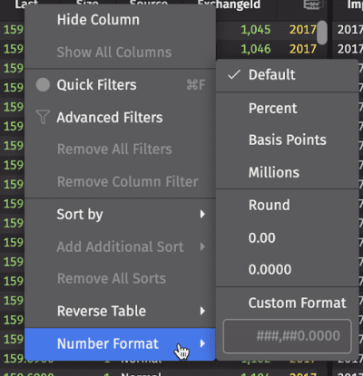Open the Number Format submenu arrow
Image resolution: width=363 pixels, height=376 pixels.
click(202, 343)
